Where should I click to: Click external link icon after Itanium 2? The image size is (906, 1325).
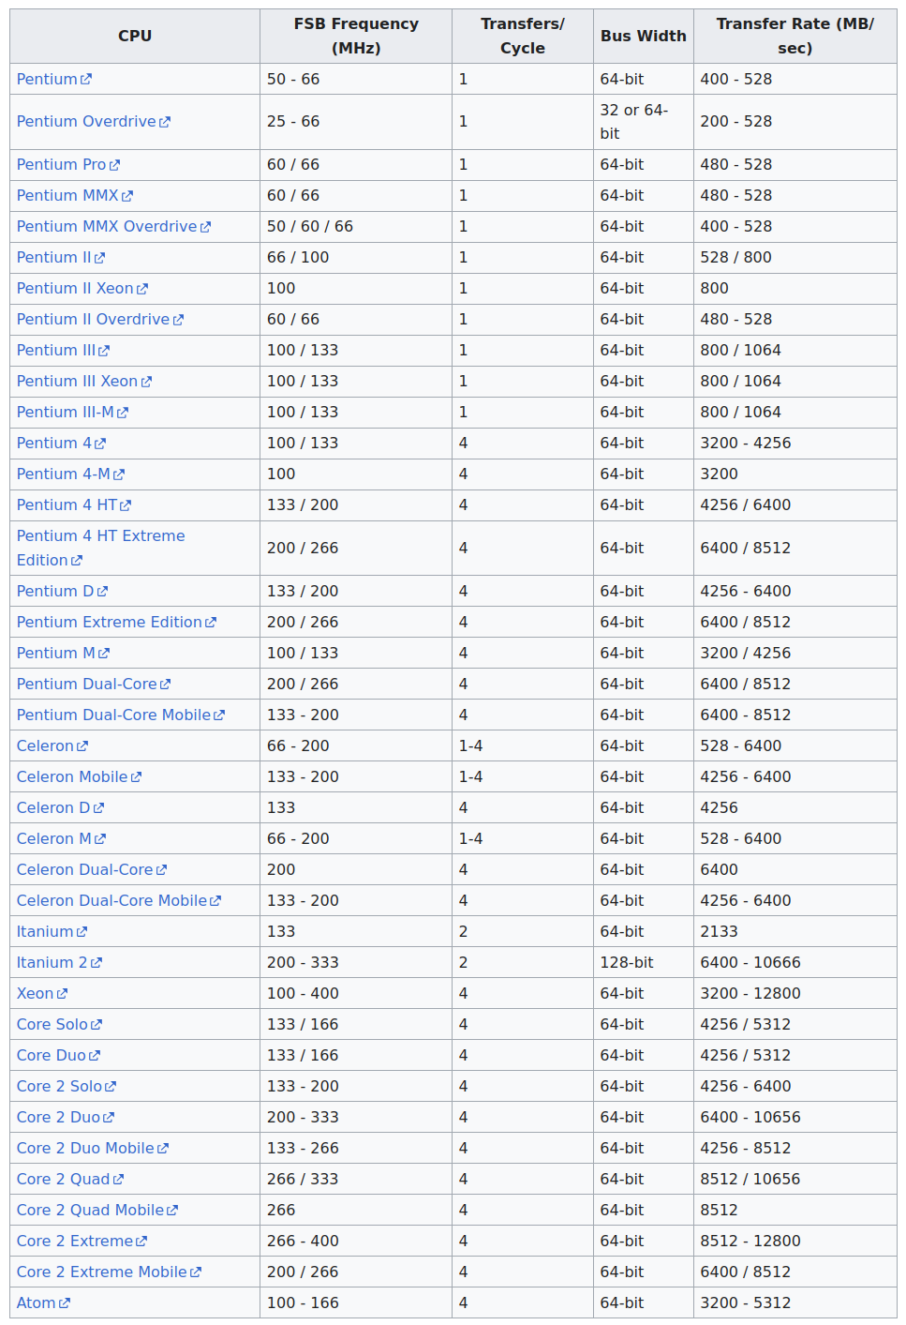tap(97, 963)
